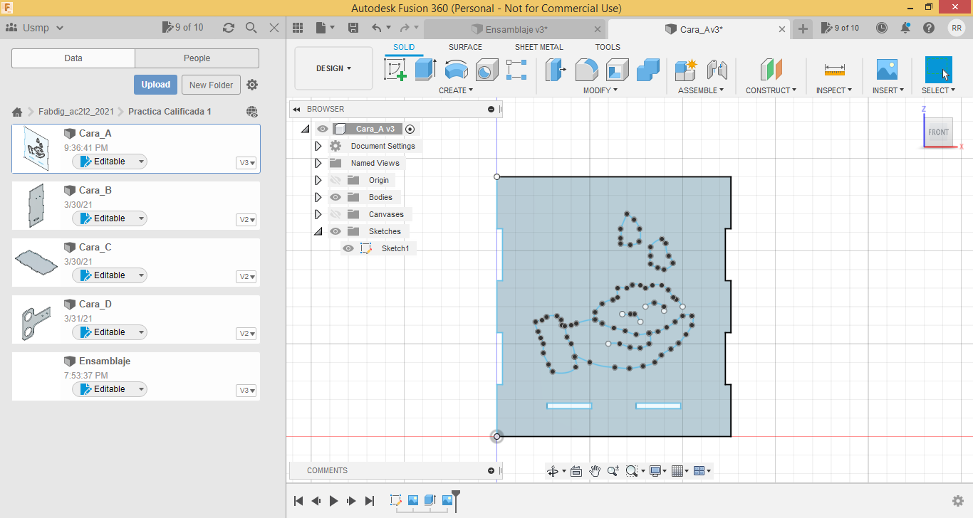The image size is (973, 518).
Task: Click the Insert canvas image icon
Action: pos(887,70)
